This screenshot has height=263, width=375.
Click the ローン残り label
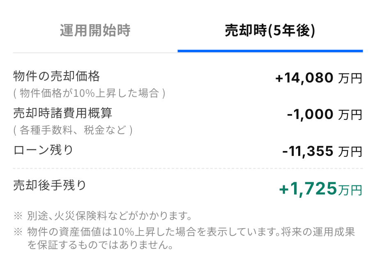(43, 150)
